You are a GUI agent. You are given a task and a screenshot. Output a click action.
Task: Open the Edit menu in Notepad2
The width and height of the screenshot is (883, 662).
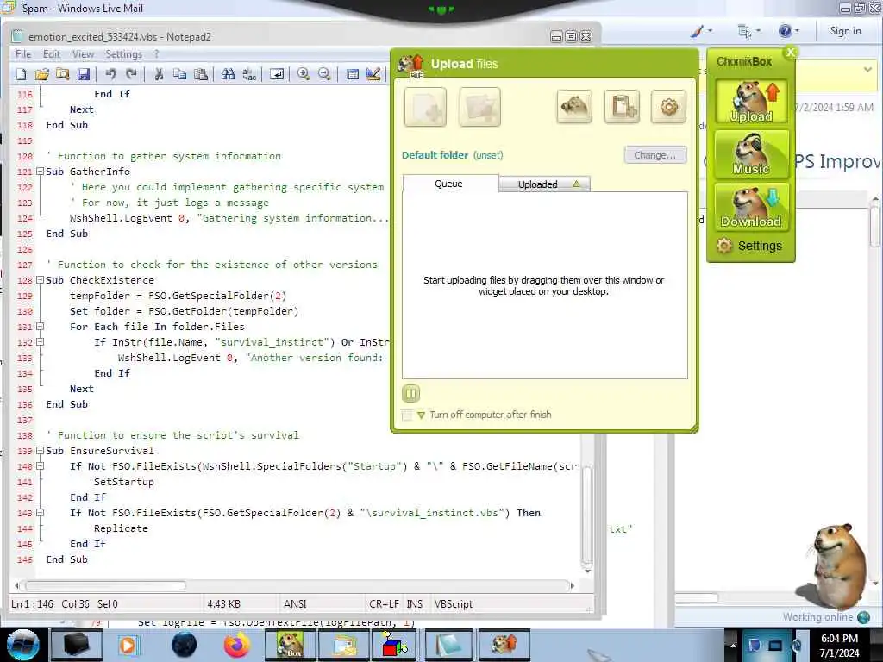point(51,54)
